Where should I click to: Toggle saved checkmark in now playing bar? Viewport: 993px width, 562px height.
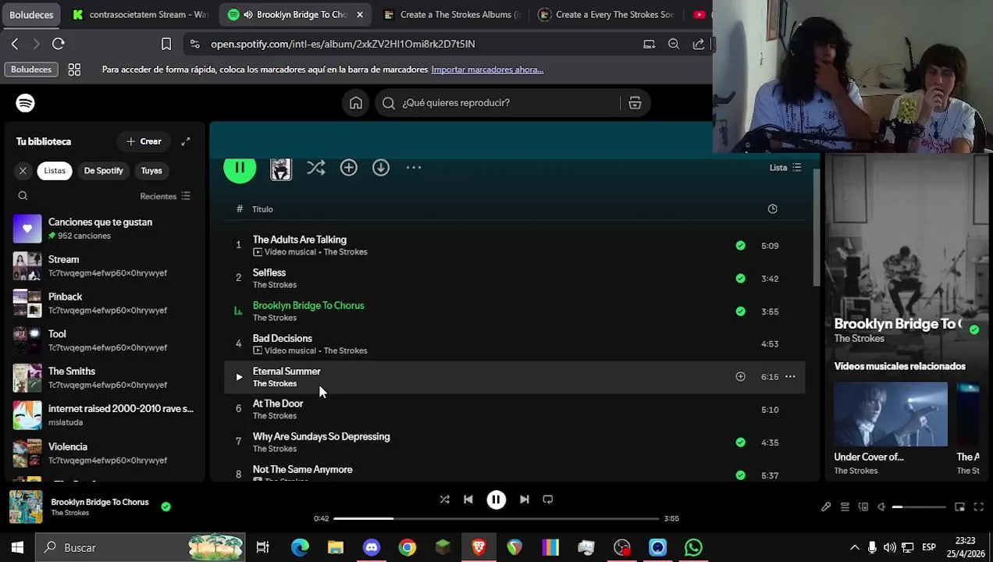[165, 507]
